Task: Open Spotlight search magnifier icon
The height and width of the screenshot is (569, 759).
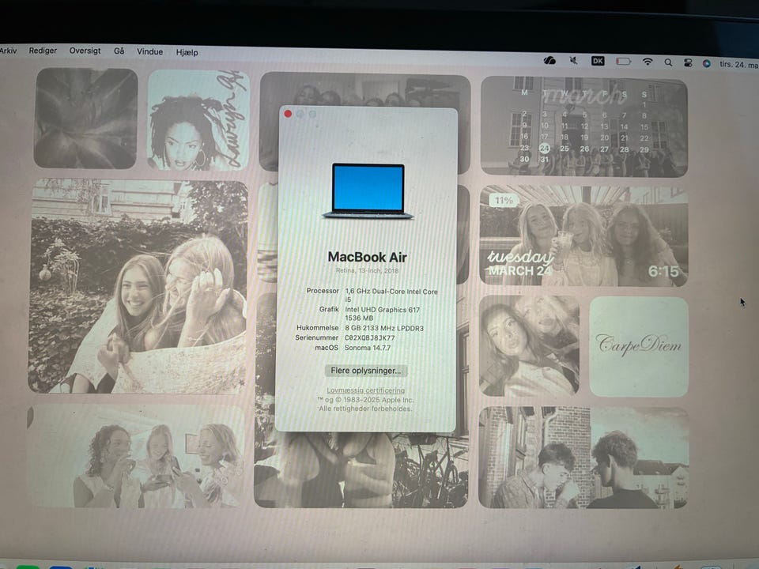Action: (668, 62)
